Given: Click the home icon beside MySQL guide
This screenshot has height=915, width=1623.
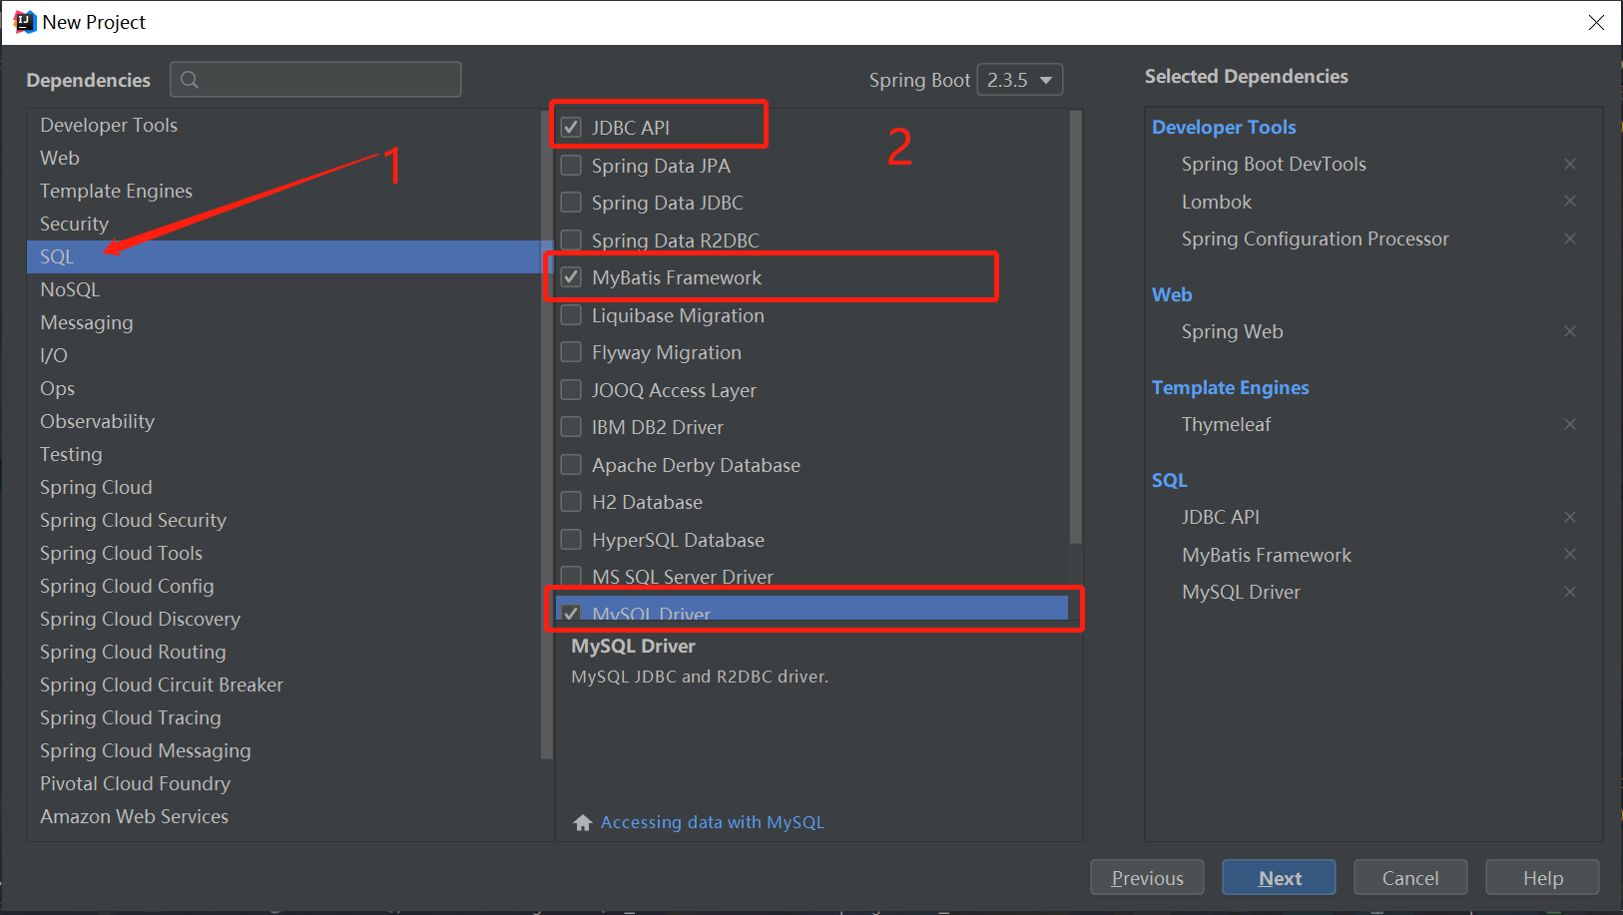Looking at the screenshot, I should coord(583,822).
